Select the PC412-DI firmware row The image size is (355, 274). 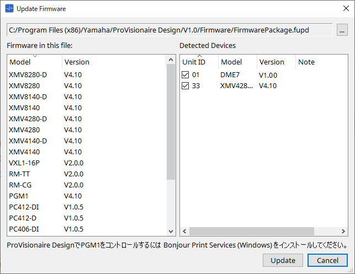point(87,207)
